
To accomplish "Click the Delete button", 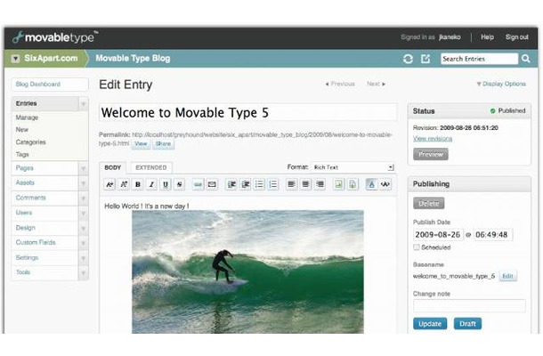I will pyautogui.click(x=429, y=203).
